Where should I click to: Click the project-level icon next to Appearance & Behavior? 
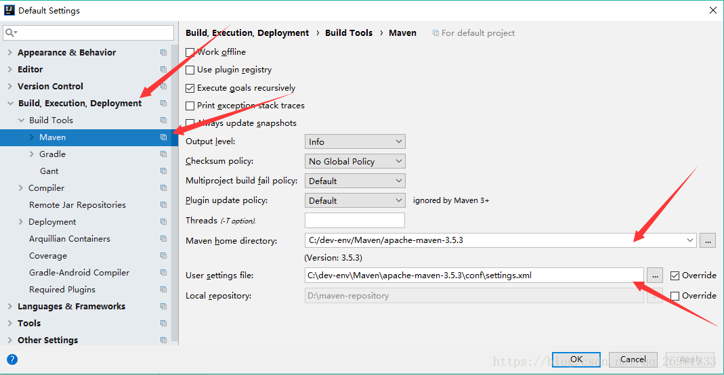pos(163,53)
